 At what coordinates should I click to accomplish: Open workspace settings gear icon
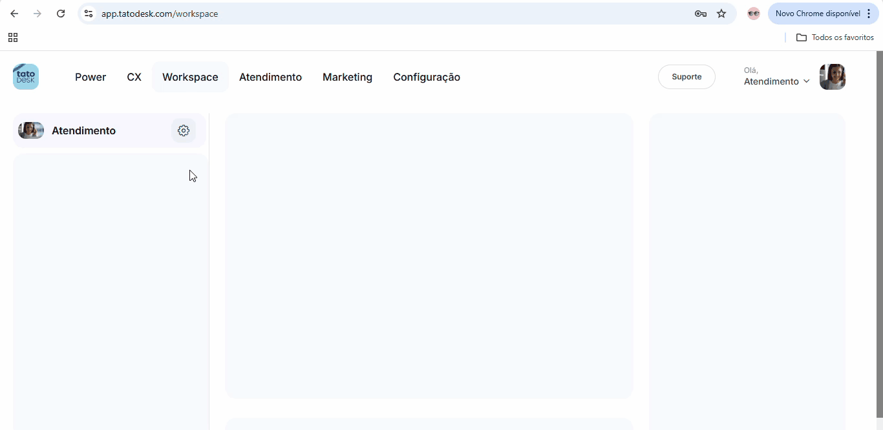(x=184, y=130)
